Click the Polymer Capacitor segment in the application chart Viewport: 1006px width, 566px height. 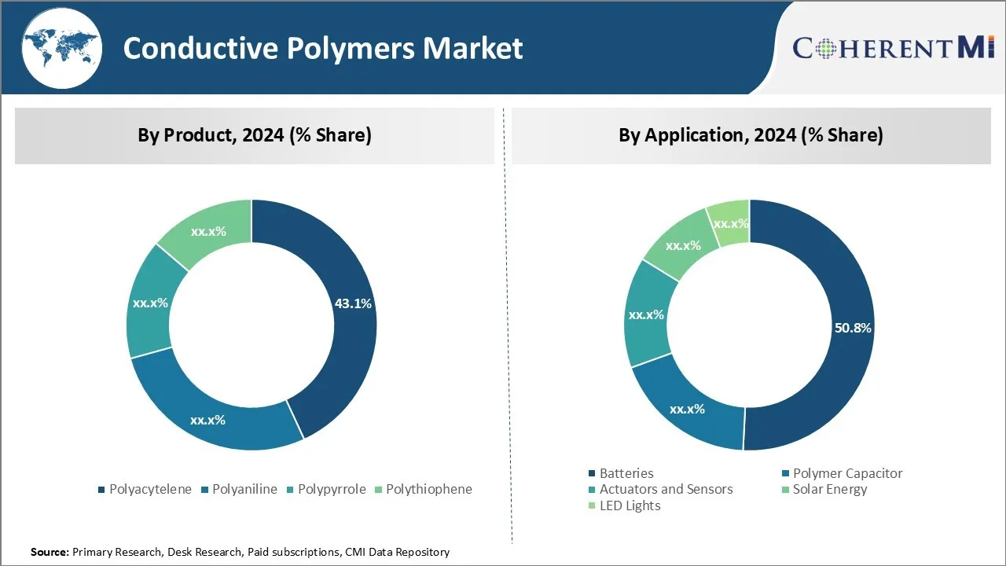[x=687, y=409]
